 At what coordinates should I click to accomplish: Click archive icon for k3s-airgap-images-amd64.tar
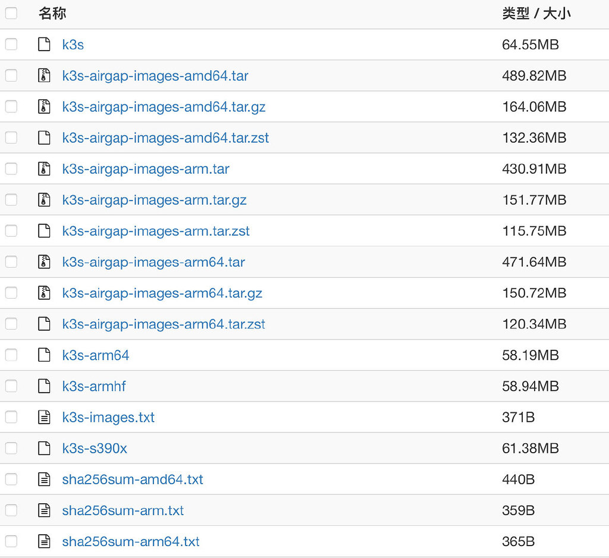point(44,76)
